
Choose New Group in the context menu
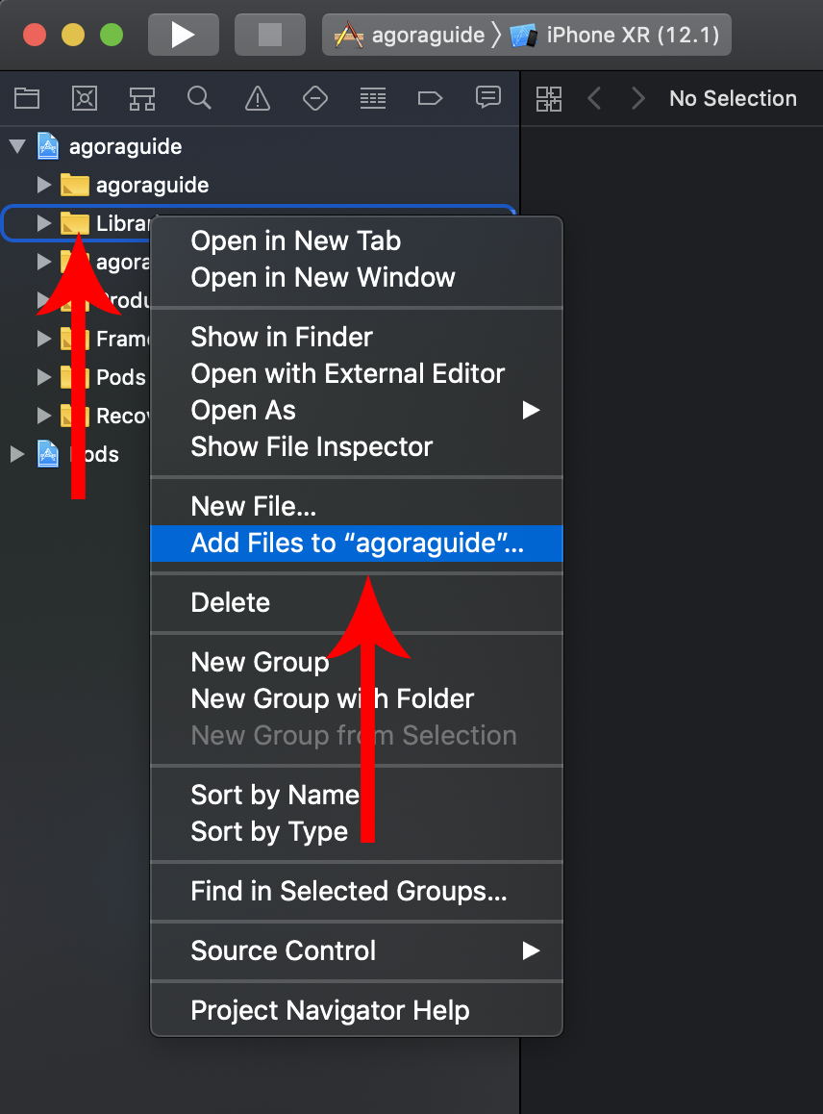357,662
